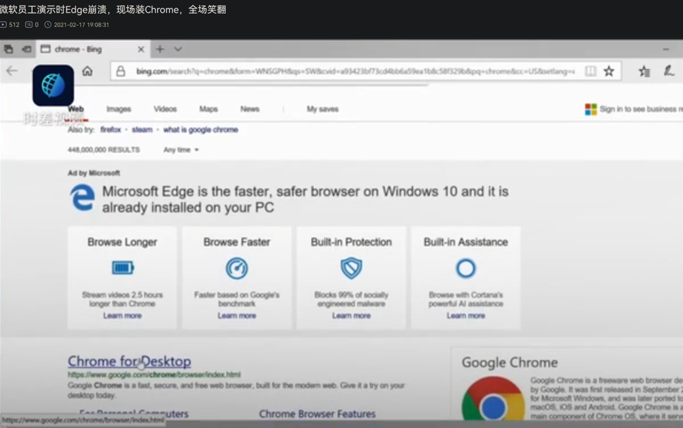The height and width of the screenshot is (428, 683).
Task: Click the Google Chrome panel title
Action: [510, 362]
